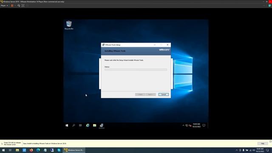Open the guest clock showing 10:49 AM
This screenshot has height=153, width=272.
[x=196, y=125]
